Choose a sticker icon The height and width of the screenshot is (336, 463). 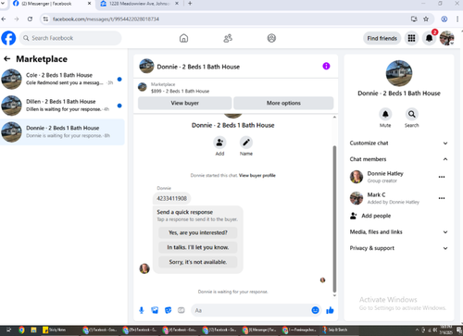click(168, 310)
